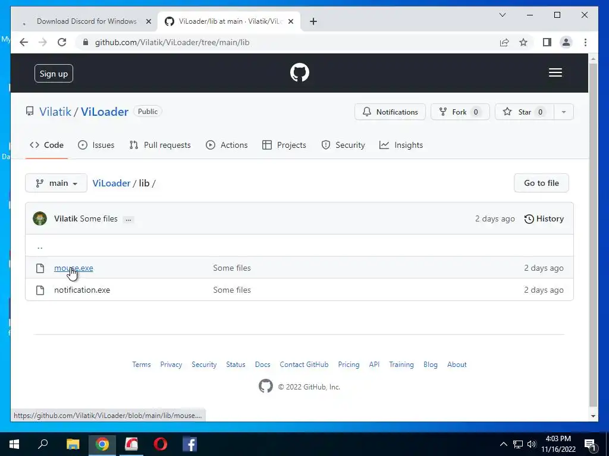Open the Pricing footer link

[349, 365]
